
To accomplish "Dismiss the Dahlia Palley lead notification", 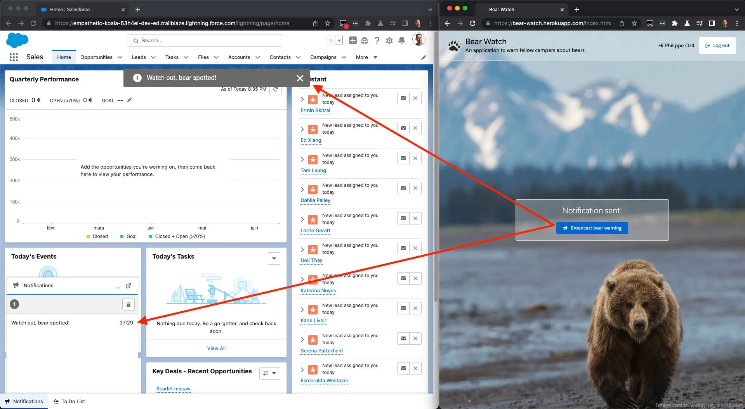I will coord(415,188).
